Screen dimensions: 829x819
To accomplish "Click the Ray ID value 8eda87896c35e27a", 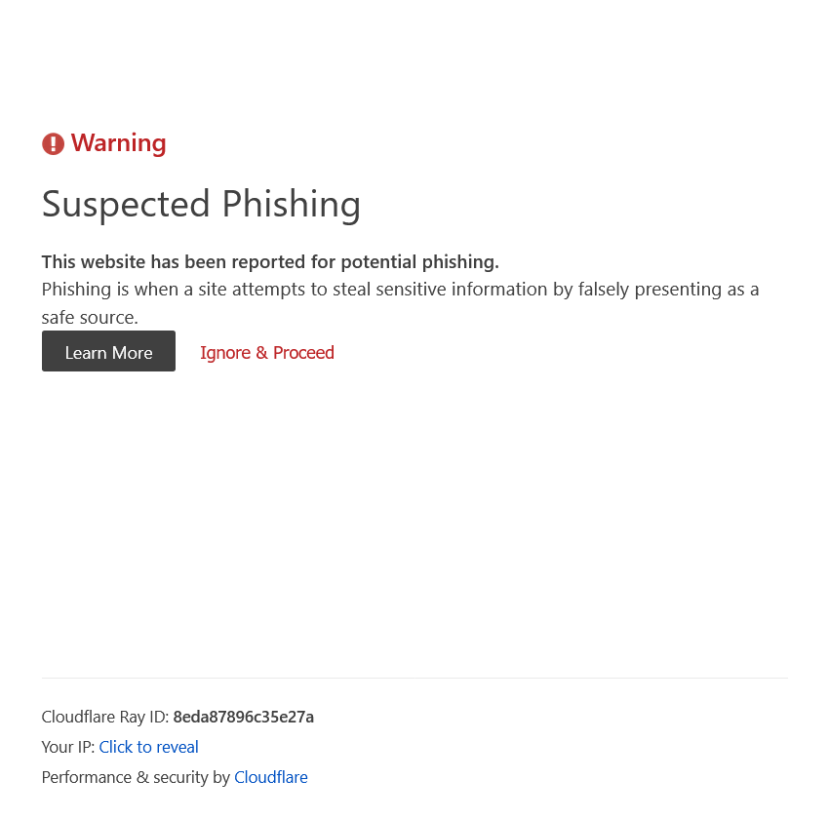I will point(244,718).
